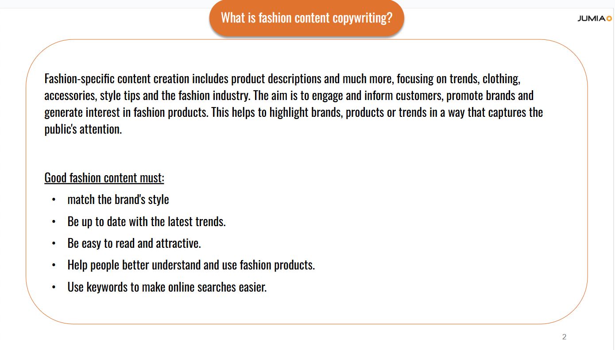
Task: Click the text 'generate interest in fashion products'
Action: pos(126,112)
